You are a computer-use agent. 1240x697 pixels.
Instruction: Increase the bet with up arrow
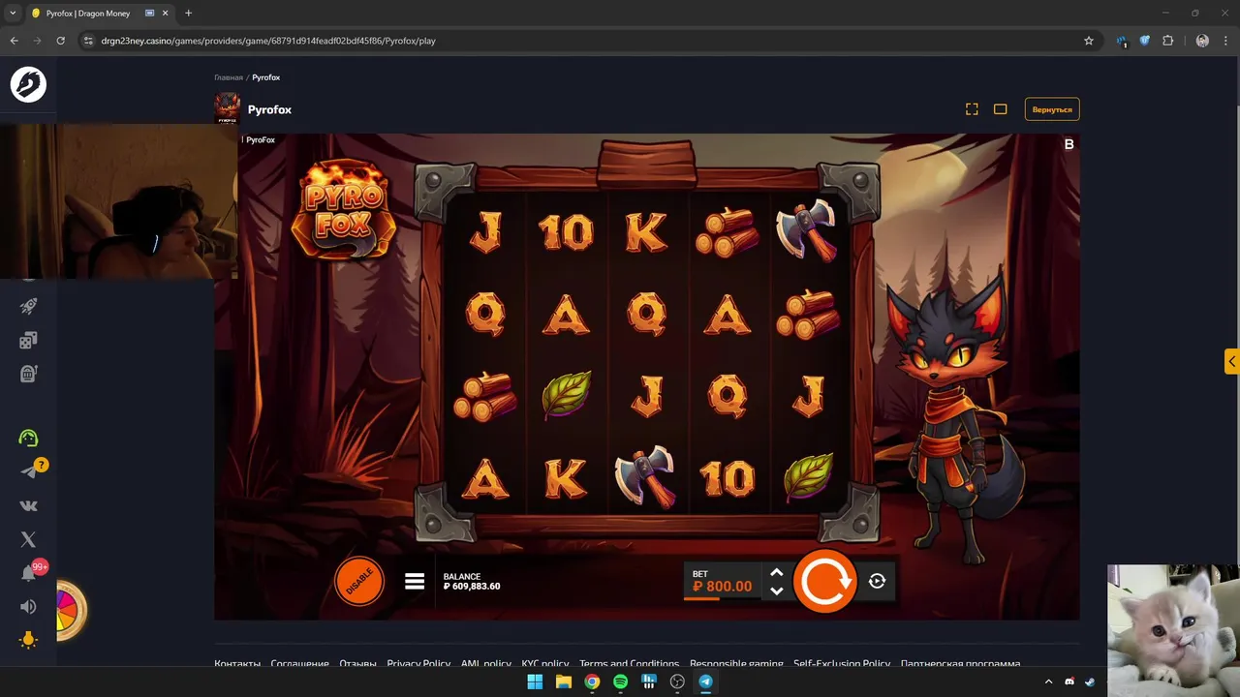click(776, 572)
